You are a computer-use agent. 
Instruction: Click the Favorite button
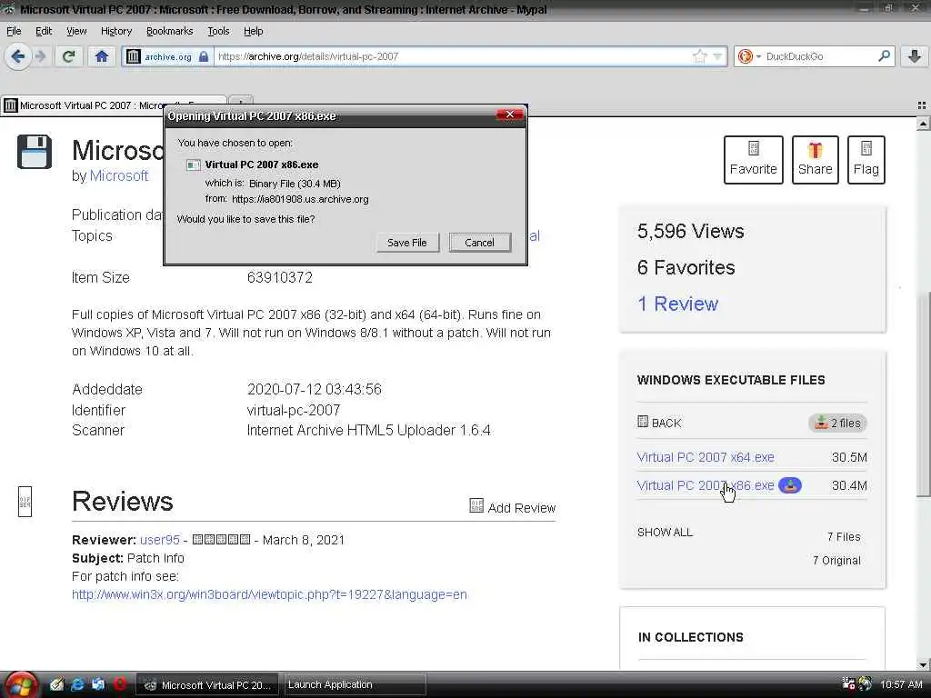tap(754, 160)
